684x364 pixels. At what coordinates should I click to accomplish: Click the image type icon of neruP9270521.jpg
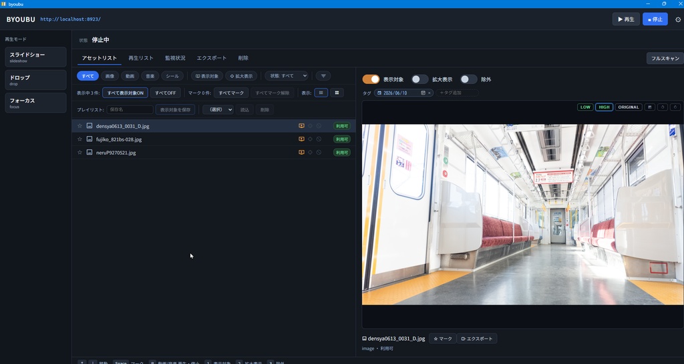tap(90, 153)
